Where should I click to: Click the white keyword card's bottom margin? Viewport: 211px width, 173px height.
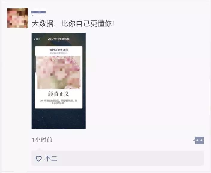[x=59, y=106]
